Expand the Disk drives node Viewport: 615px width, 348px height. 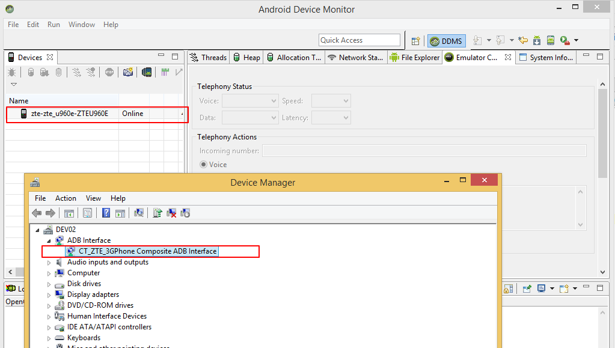point(49,284)
